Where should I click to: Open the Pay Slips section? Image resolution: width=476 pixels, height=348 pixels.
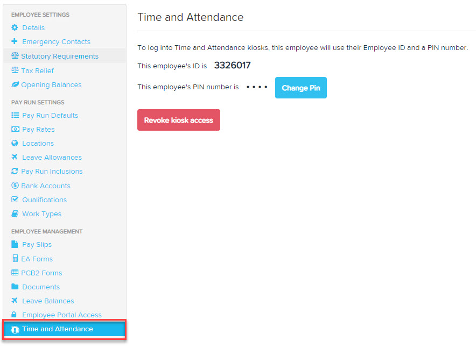(x=37, y=245)
